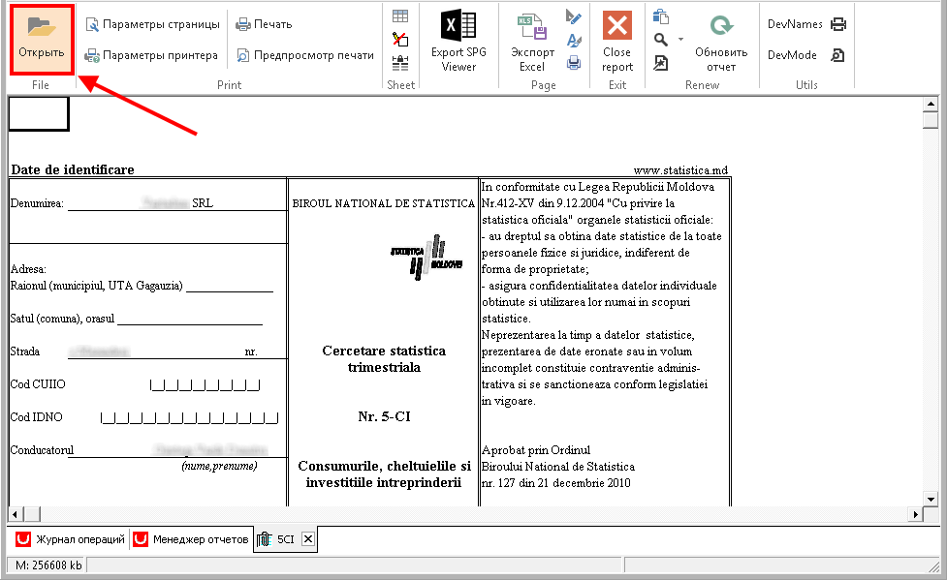Viewport: 947px width, 580px height.
Task: Click the magnifier search icon in Renew group
Action: click(661, 40)
